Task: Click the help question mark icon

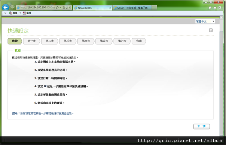Action: [211, 30]
